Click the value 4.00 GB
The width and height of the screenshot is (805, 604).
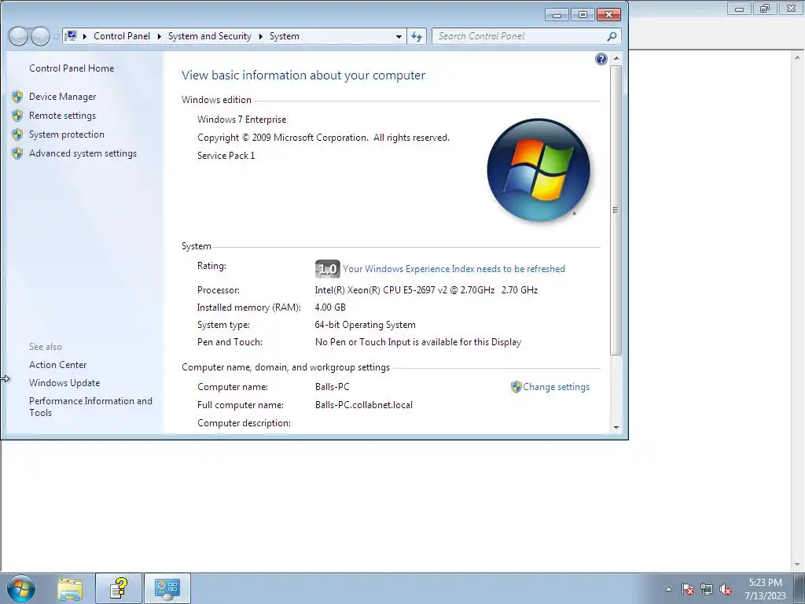(x=330, y=308)
